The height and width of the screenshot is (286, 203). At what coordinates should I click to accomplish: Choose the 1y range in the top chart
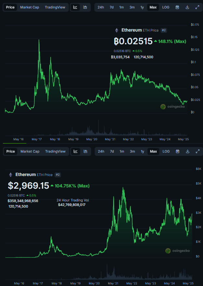pyautogui.click(x=142, y=7)
